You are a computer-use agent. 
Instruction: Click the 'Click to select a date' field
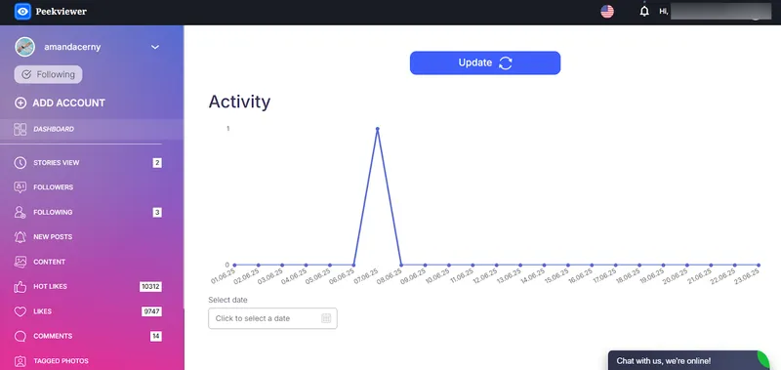pos(272,318)
